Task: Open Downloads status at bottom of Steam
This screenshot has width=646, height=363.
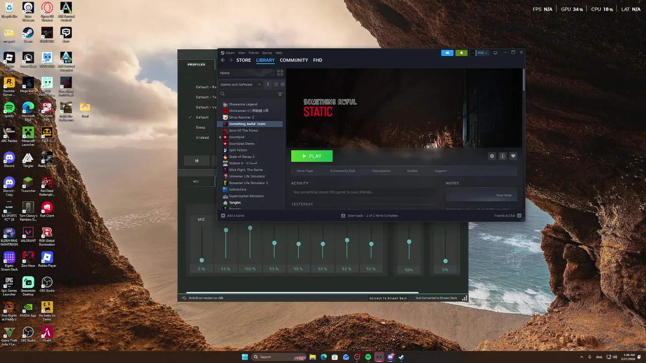Action: point(369,215)
